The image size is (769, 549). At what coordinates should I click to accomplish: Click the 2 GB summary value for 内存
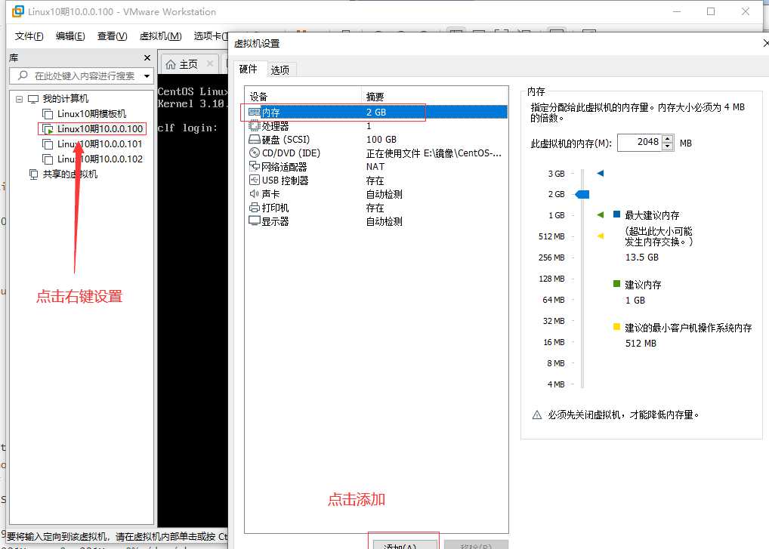coord(376,113)
